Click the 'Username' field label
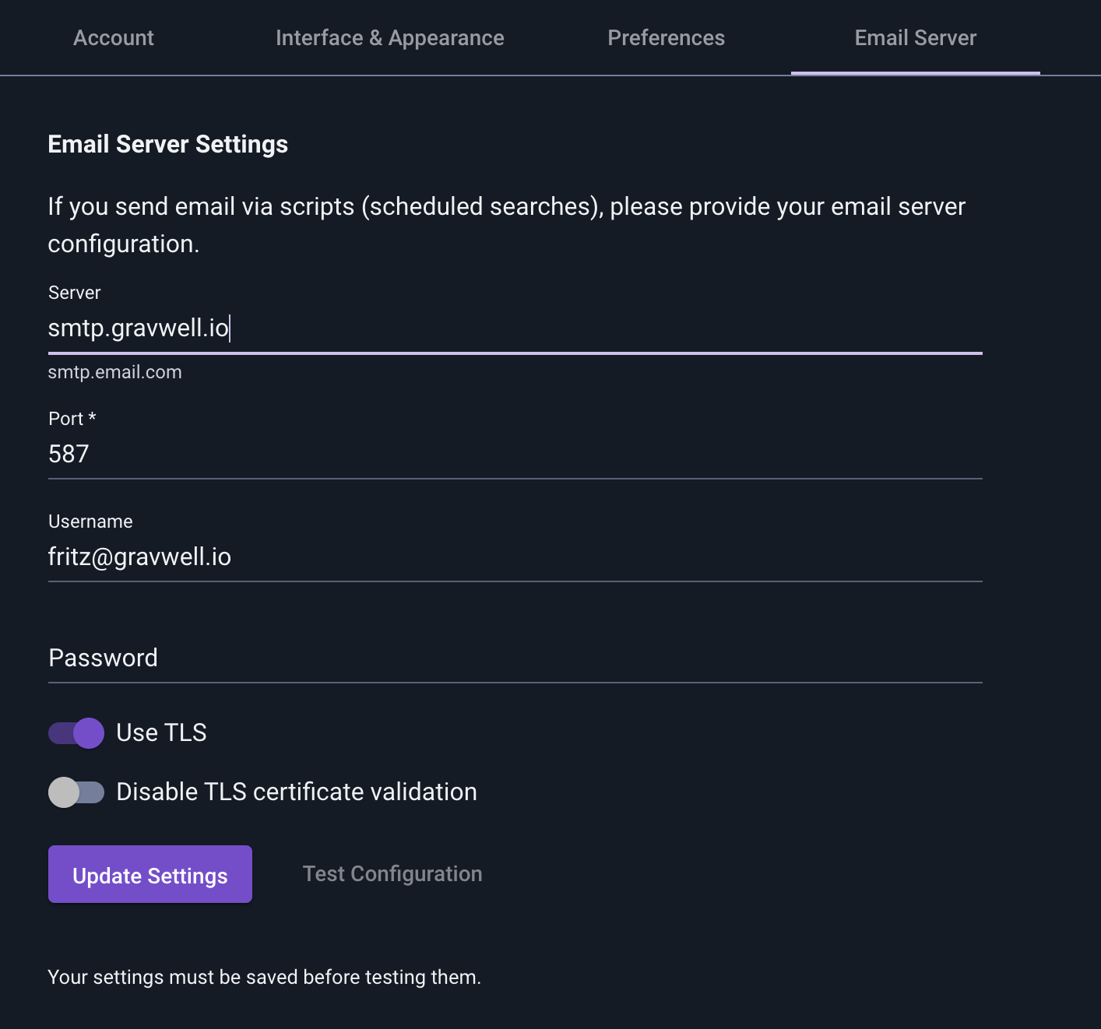 pos(90,522)
